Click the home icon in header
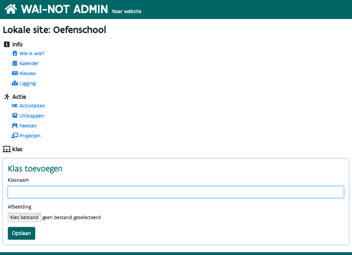Viewport: 352px width, 255px height. click(x=11, y=9)
